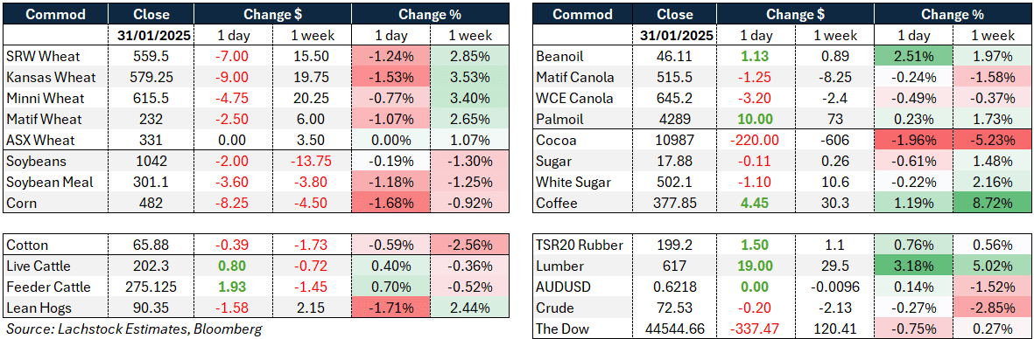Screen dimensions: 1034x339
Task: Click the Lean Hogs 1 day -1.71% cell
Action: coord(390,308)
